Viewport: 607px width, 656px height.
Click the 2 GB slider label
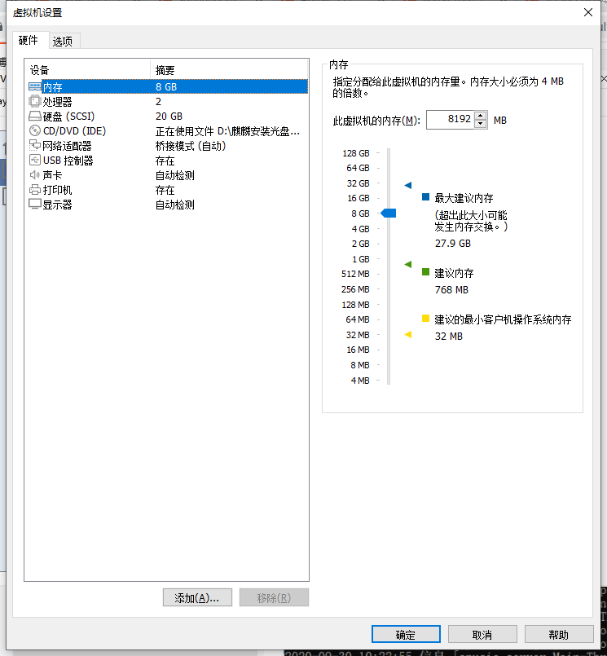pos(361,244)
